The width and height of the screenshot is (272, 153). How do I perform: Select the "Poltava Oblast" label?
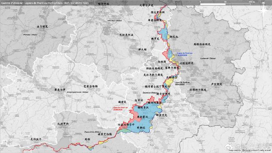[x=30, y=35]
